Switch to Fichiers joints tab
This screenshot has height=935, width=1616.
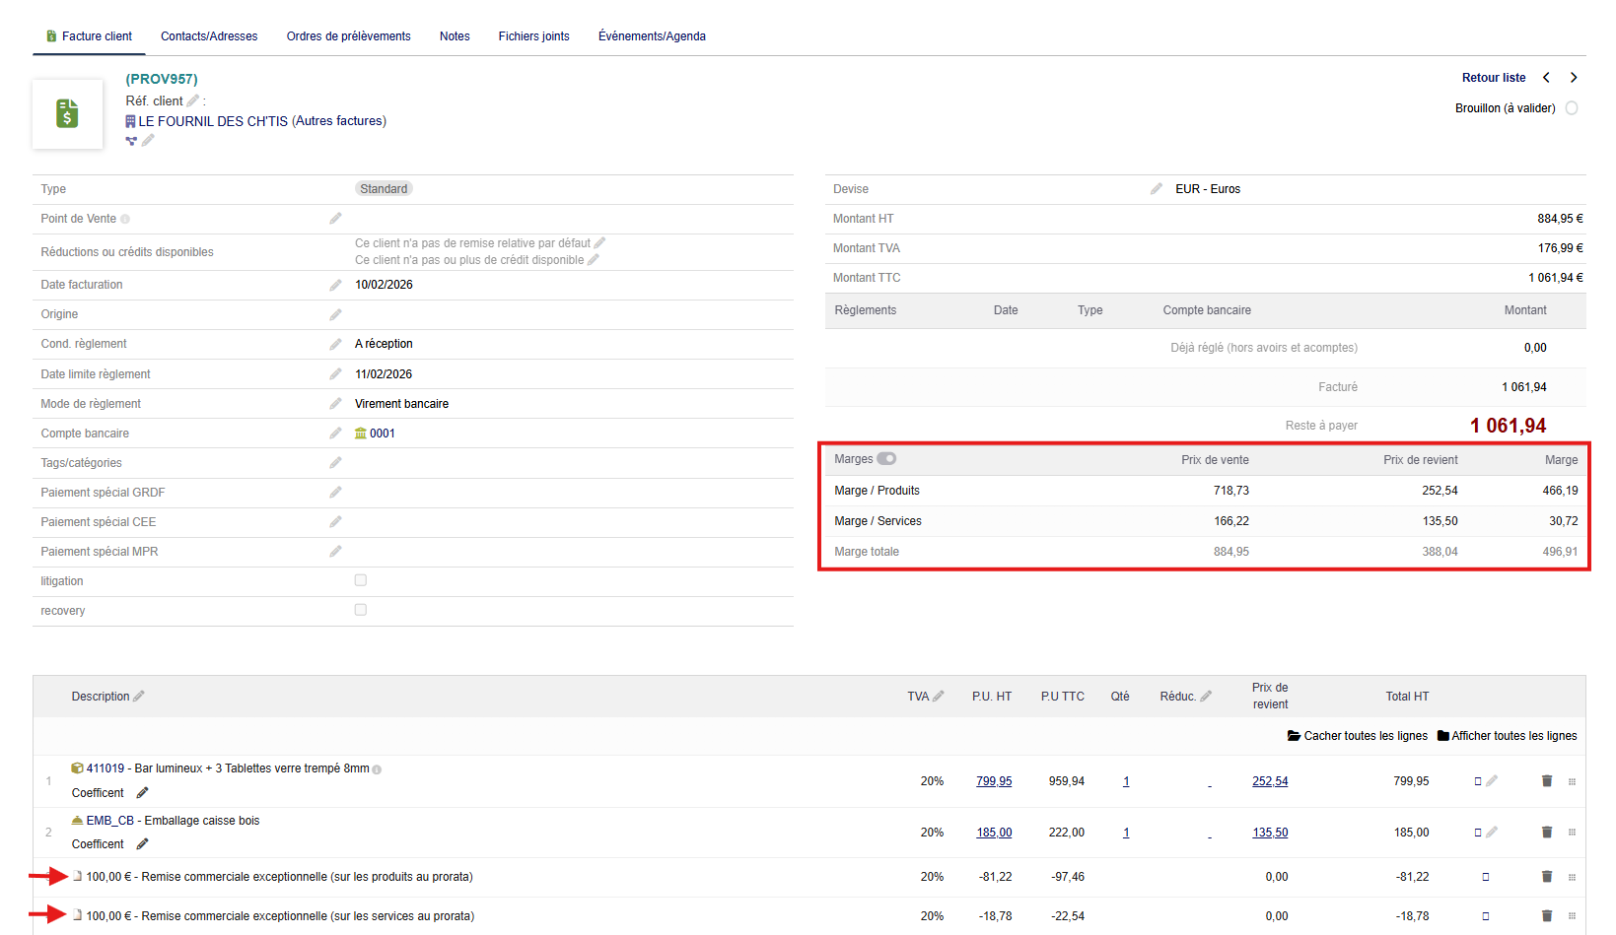pos(533,36)
